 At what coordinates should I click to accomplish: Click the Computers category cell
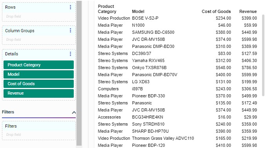[108, 89]
